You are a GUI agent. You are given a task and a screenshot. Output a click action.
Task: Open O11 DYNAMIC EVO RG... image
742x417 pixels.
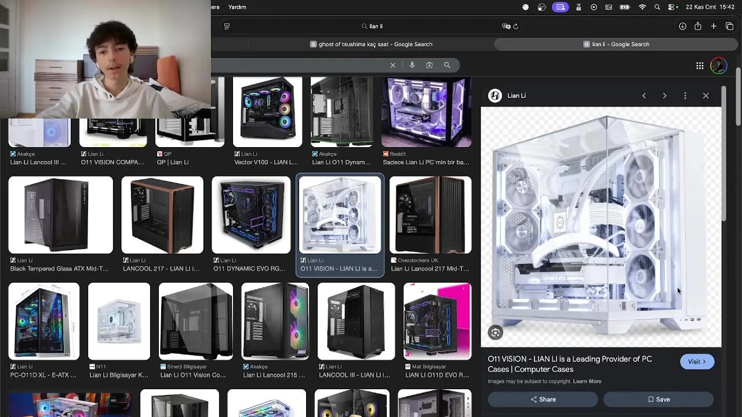click(251, 215)
